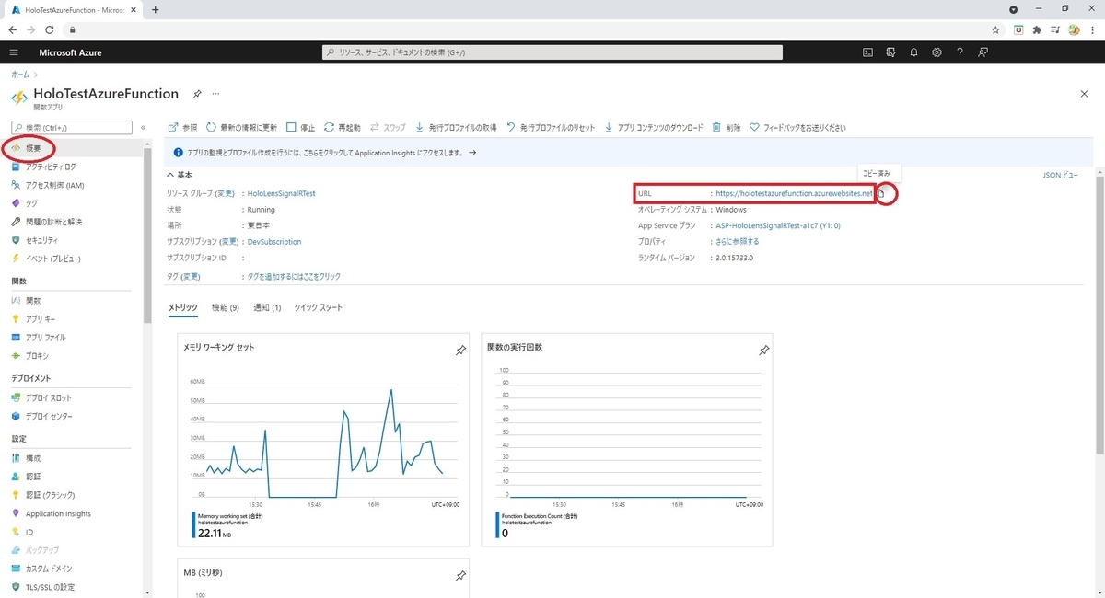The width and height of the screenshot is (1105, 598).
Task: Pin the MB milliseconds chart
Action: coord(460,576)
